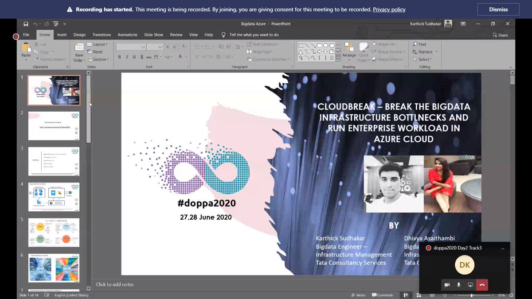The width and height of the screenshot is (532, 299).
Task: Select slide 2 thumbnail
Action: [54, 126]
